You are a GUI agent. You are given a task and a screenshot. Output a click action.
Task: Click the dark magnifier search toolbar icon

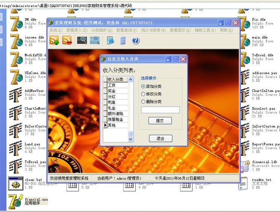point(82,40)
